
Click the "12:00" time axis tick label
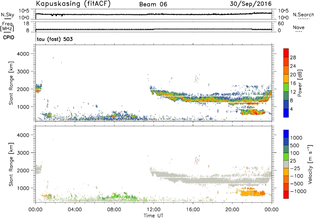[153, 210]
